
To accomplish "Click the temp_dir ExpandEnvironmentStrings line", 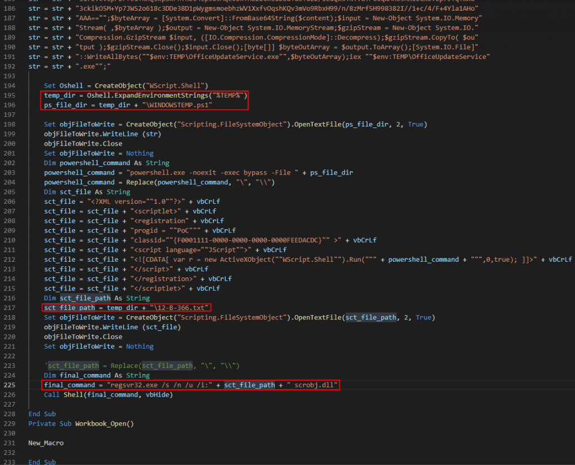I will [x=145, y=95].
